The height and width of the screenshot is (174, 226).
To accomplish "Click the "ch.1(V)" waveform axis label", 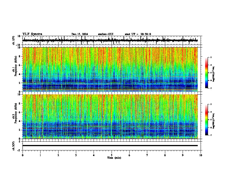I will point(13,40).
